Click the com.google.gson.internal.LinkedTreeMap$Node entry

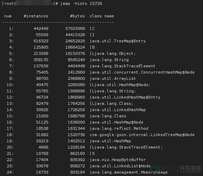tap(142, 135)
